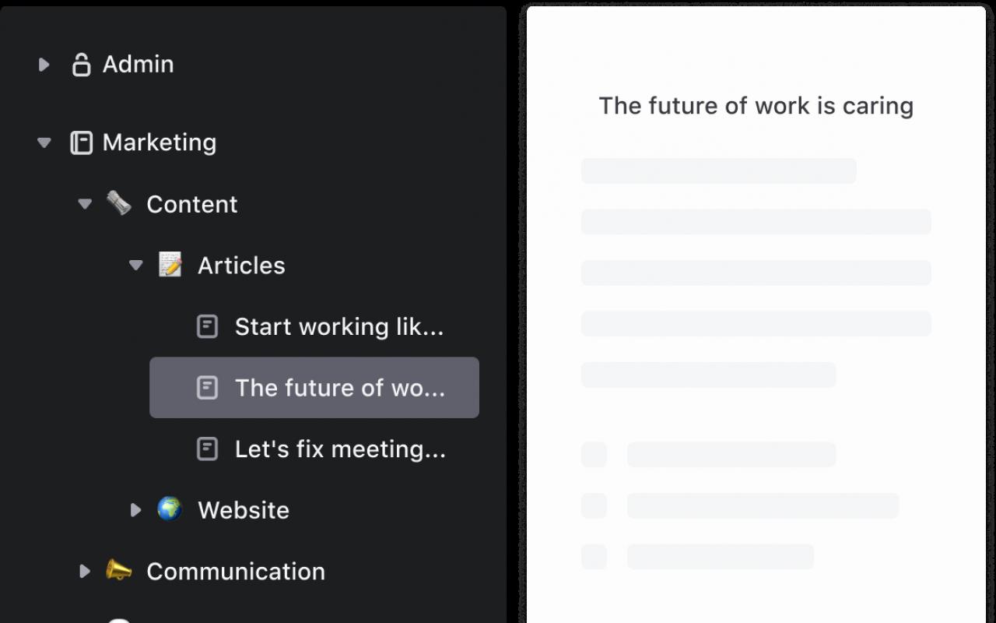The height and width of the screenshot is (623, 996).
Task: Click the lock icon beside Admin
Action: (82, 65)
